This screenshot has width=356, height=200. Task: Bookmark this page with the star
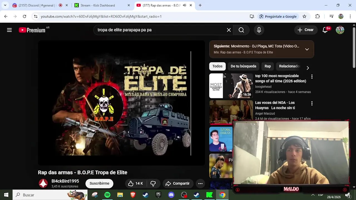tap(304, 16)
